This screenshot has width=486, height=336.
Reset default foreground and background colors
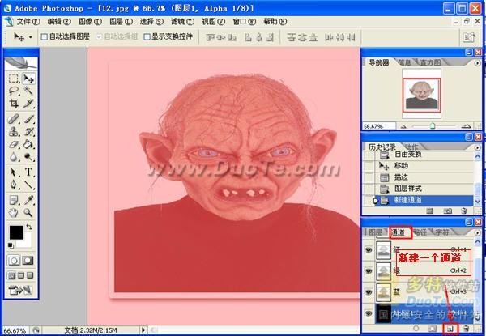pyautogui.click(x=11, y=245)
